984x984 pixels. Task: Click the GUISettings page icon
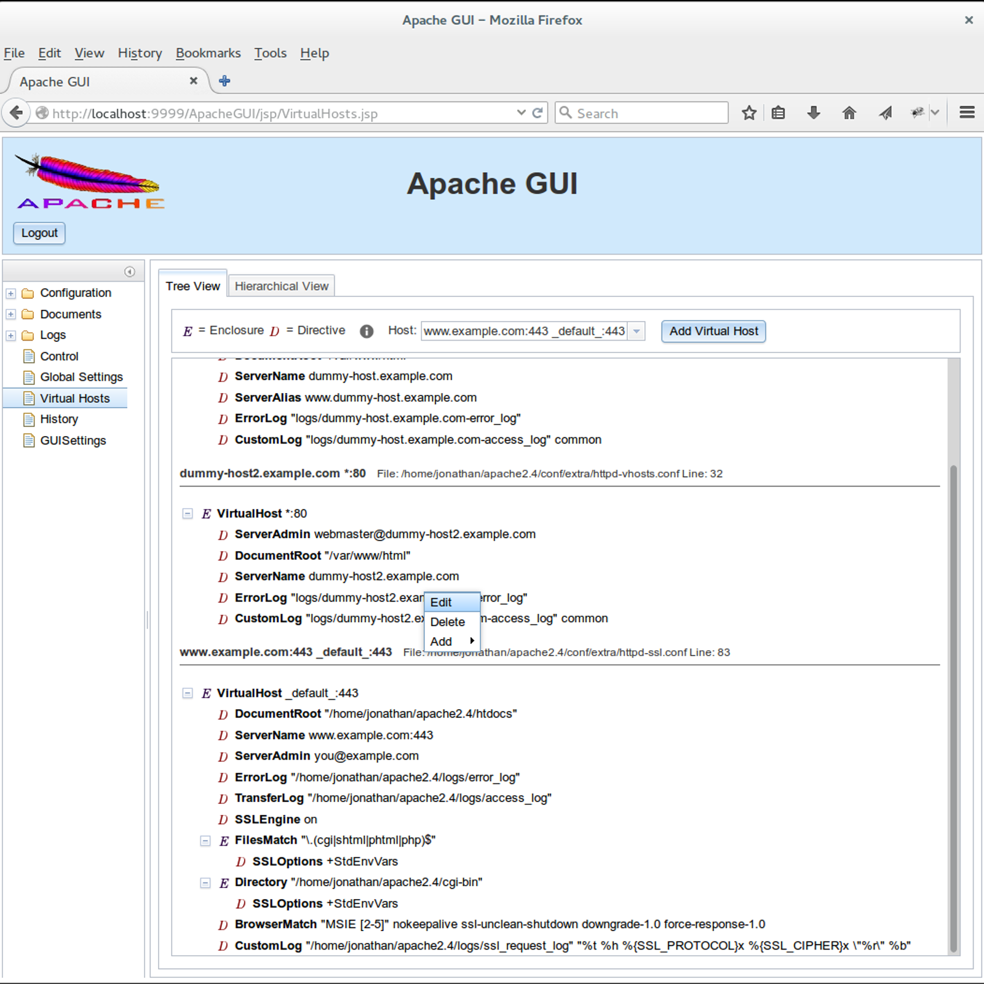pyautogui.click(x=29, y=440)
